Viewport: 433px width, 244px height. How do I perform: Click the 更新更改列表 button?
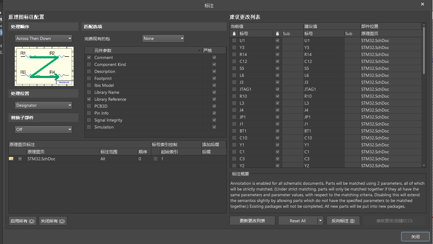(253, 221)
